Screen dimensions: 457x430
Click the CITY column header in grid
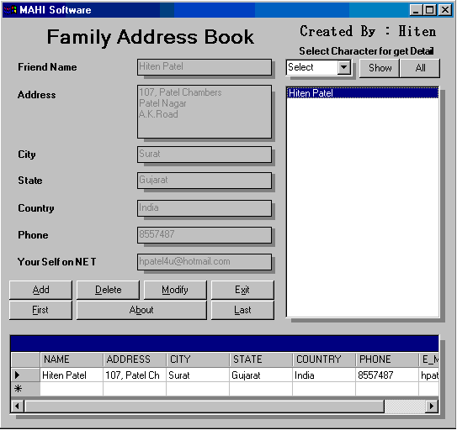198,359
